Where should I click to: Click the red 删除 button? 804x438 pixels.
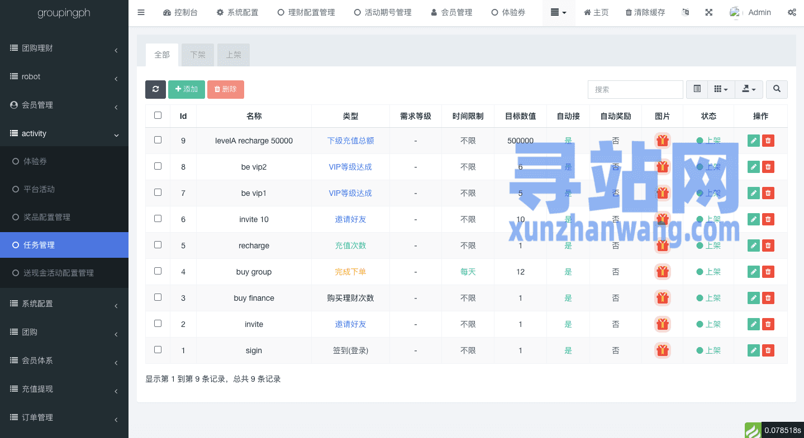click(226, 89)
